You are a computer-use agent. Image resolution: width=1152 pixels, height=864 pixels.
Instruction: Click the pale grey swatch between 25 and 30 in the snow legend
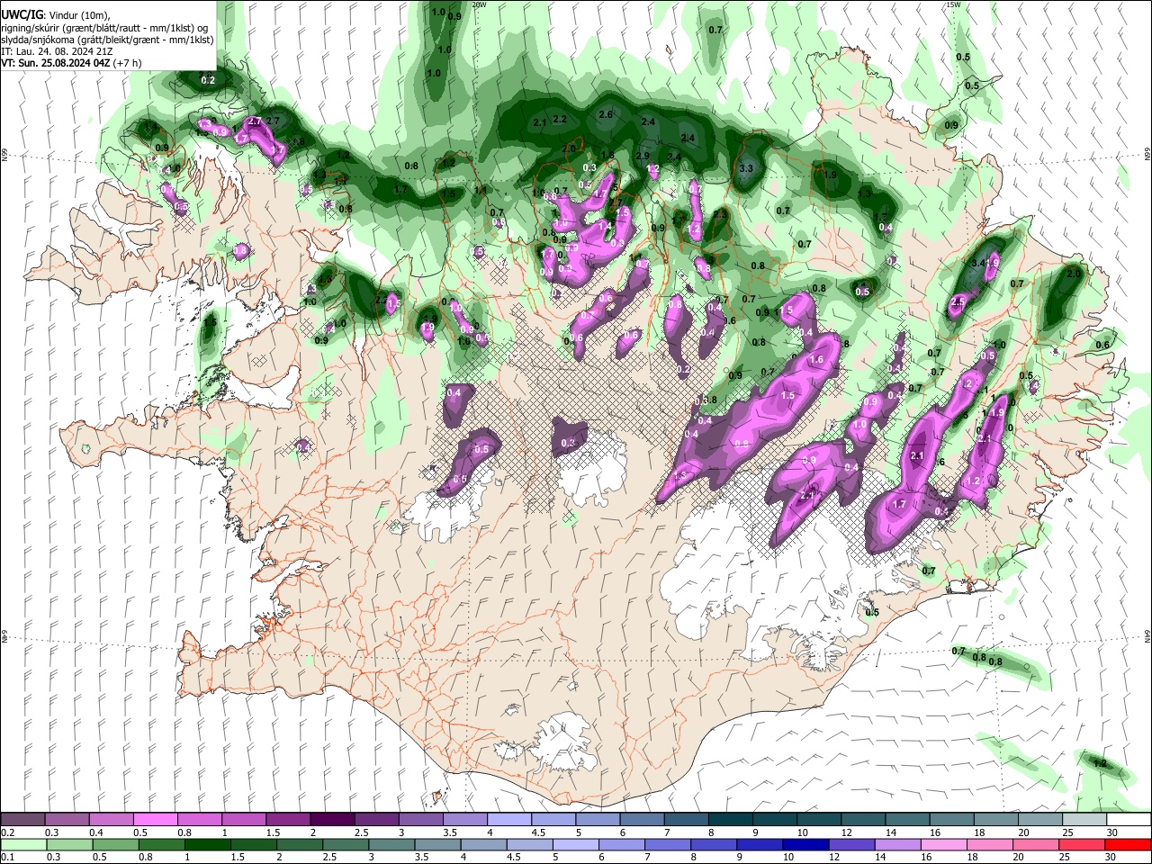point(1084,819)
